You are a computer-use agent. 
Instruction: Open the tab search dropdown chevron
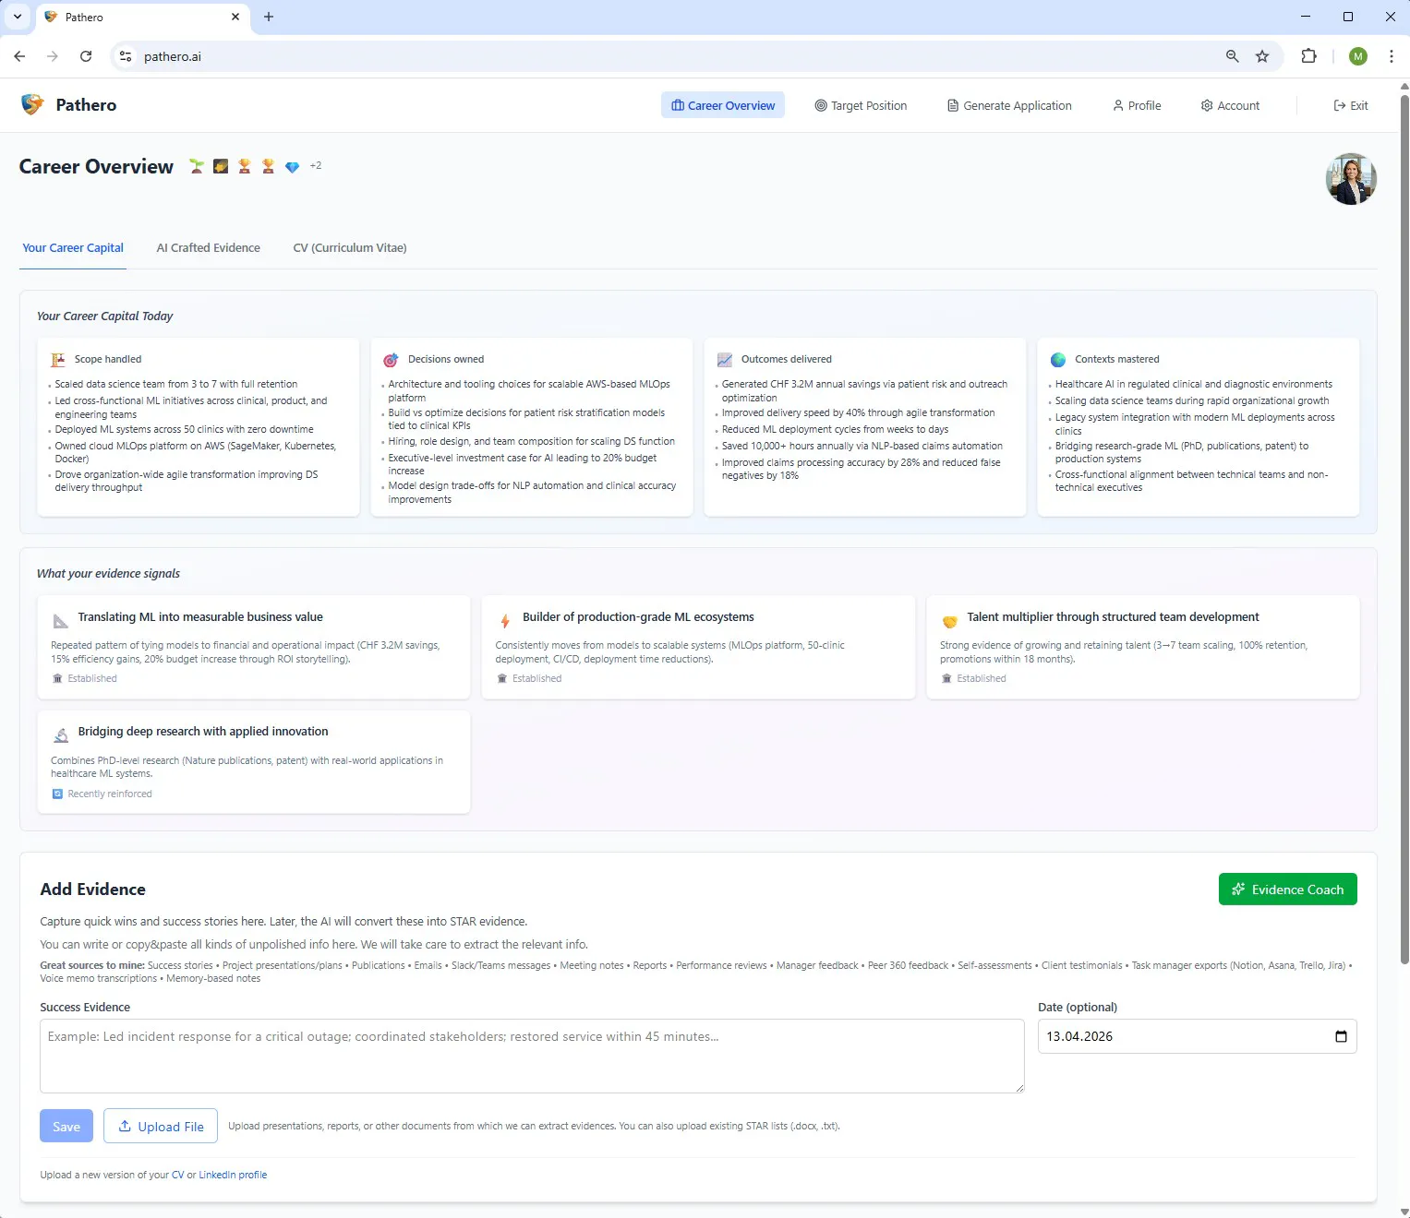[x=17, y=17]
